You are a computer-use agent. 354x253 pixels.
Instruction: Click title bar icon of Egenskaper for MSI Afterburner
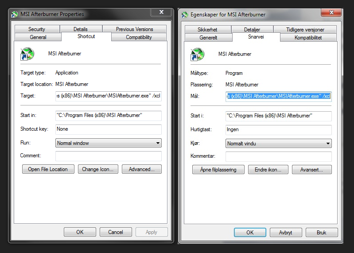pos(185,15)
